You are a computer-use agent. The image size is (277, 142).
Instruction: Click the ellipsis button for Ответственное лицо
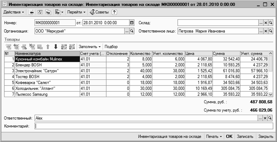pos(261,31)
